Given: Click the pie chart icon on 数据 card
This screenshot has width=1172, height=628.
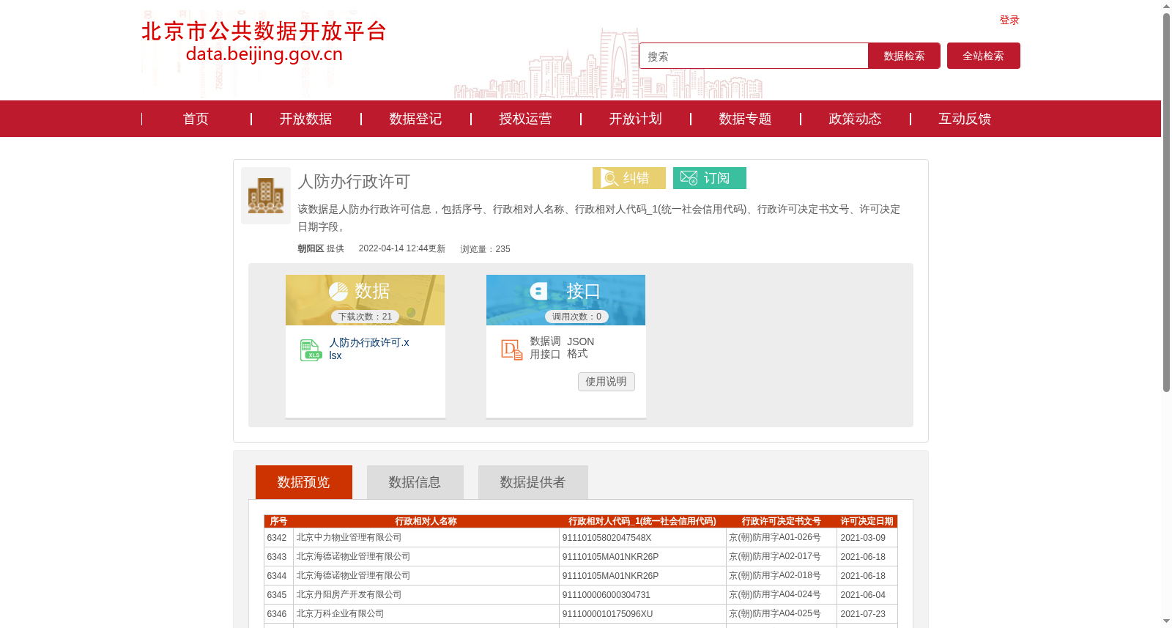Looking at the screenshot, I should click(x=338, y=292).
